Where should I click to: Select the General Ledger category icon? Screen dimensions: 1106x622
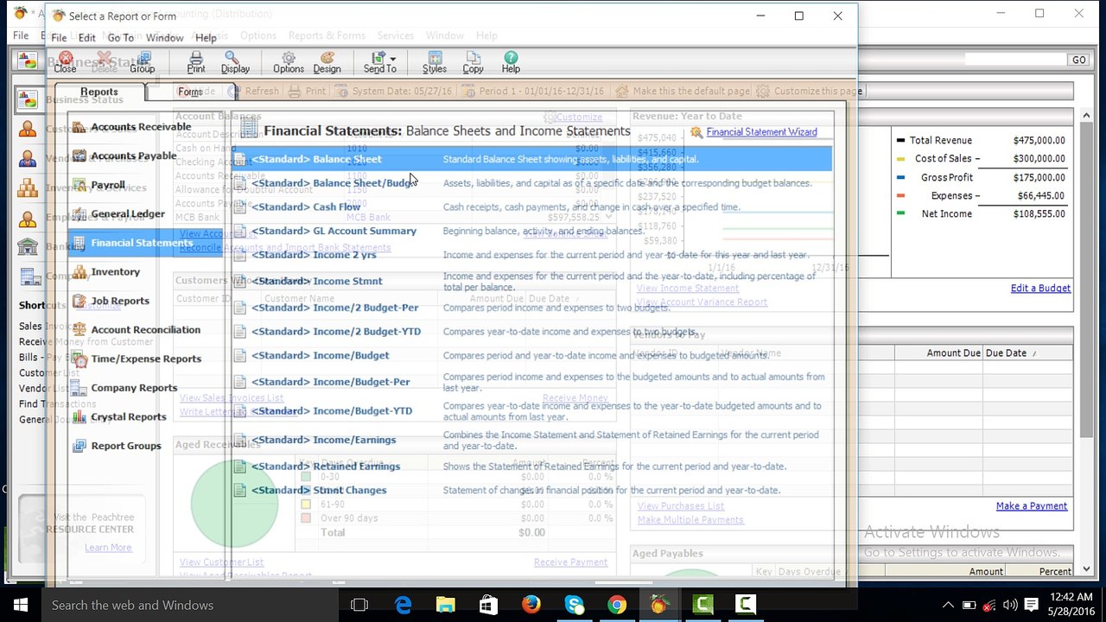[79, 214]
